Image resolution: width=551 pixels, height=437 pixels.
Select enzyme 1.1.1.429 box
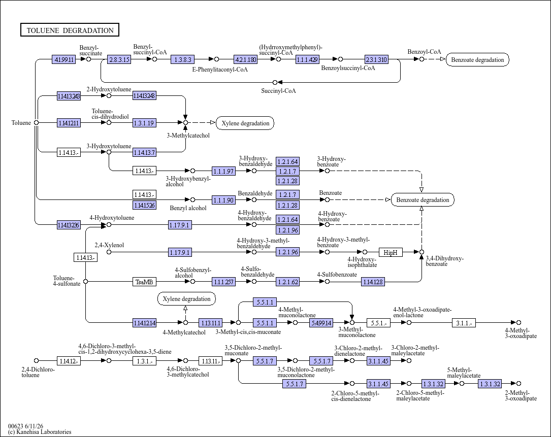click(x=307, y=59)
